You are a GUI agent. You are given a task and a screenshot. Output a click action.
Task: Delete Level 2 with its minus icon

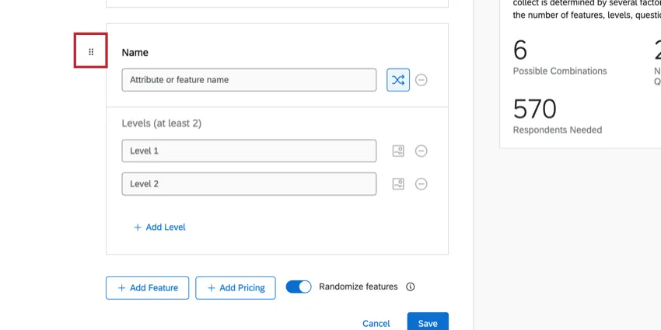tap(421, 184)
